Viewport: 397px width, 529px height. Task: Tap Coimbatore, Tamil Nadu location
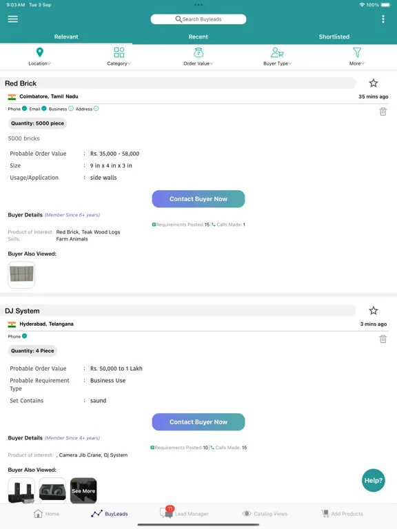(49, 96)
